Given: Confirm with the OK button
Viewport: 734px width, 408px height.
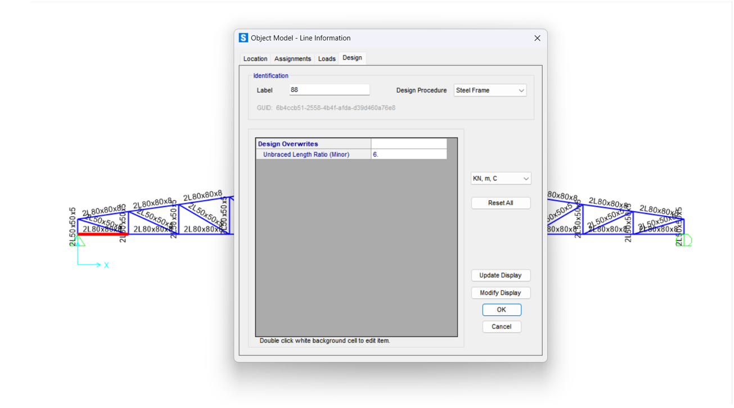Looking at the screenshot, I should pyautogui.click(x=501, y=310).
